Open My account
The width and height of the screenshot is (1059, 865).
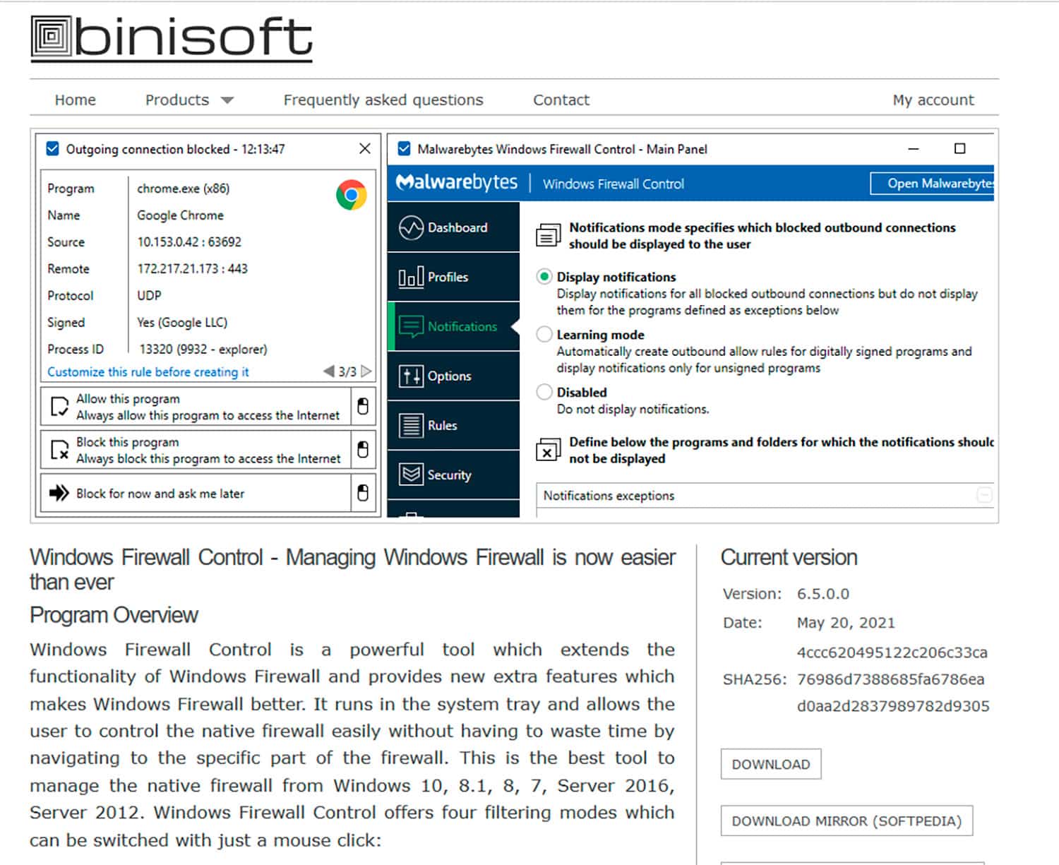[x=933, y=100]
